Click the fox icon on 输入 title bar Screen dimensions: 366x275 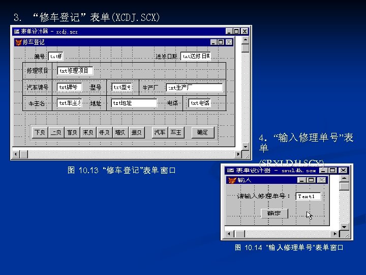coord(232,180)
